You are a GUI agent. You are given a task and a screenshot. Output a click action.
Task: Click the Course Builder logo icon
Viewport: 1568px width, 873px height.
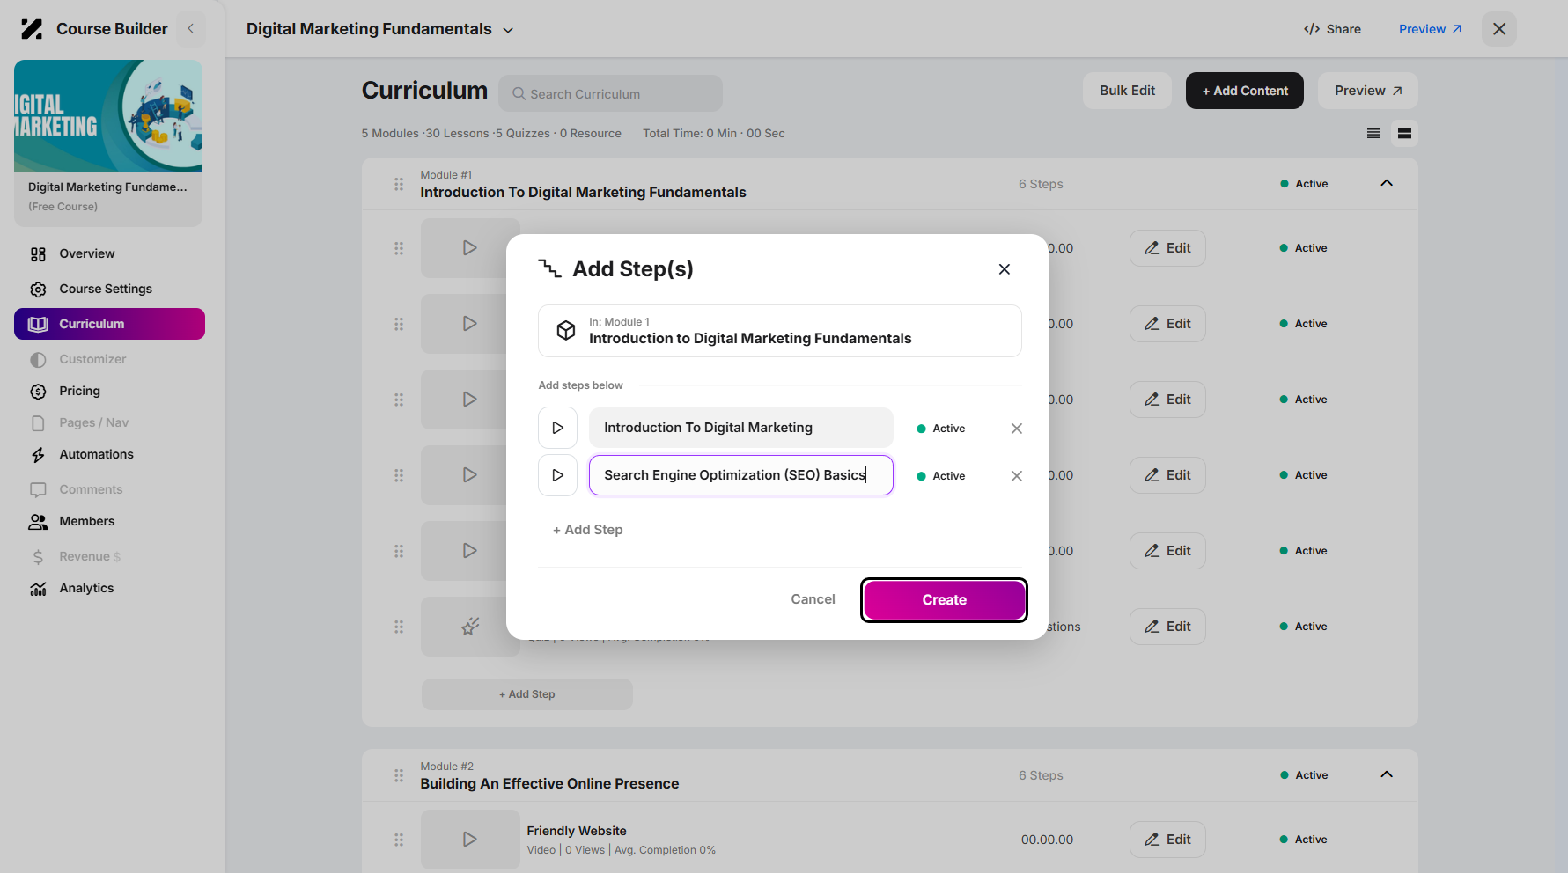32,29
